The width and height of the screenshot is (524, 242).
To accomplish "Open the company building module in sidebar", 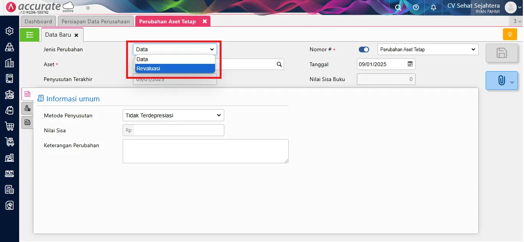I will tap(10, 63).
